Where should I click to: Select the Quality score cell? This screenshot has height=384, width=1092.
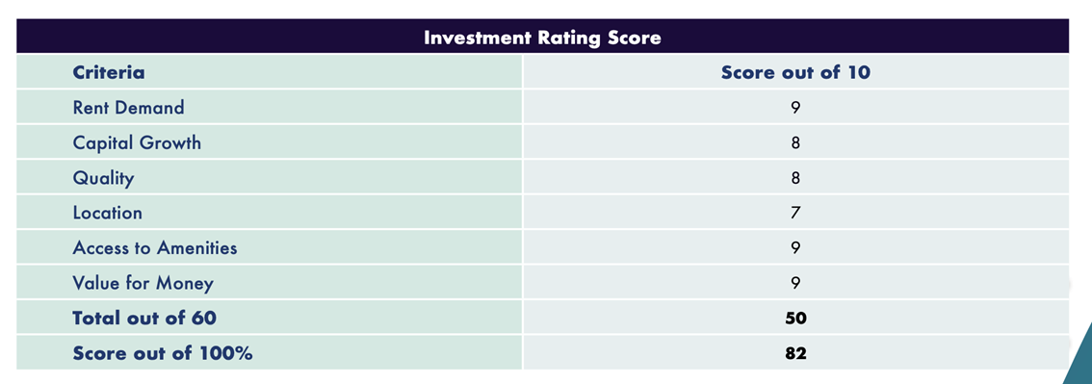tap(795, 178)
